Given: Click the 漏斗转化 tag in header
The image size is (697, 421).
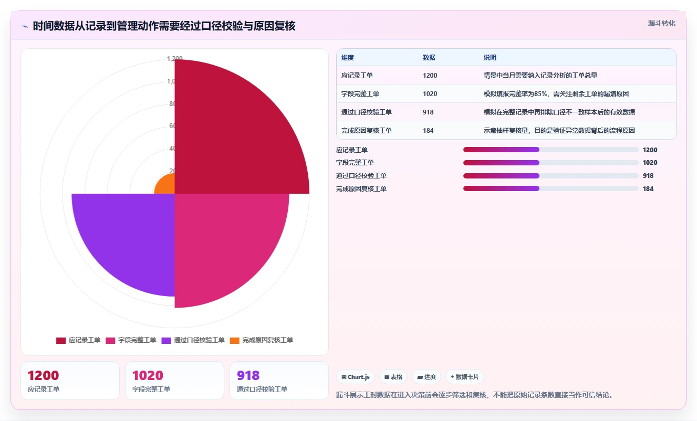Looking at the screenshot, I should pyautogui.click(x=661, y=23).
